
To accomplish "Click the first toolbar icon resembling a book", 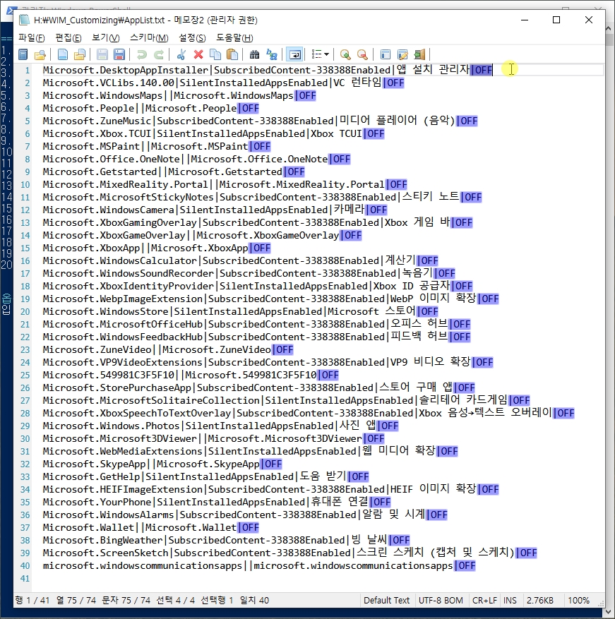I will click(23, 54).
